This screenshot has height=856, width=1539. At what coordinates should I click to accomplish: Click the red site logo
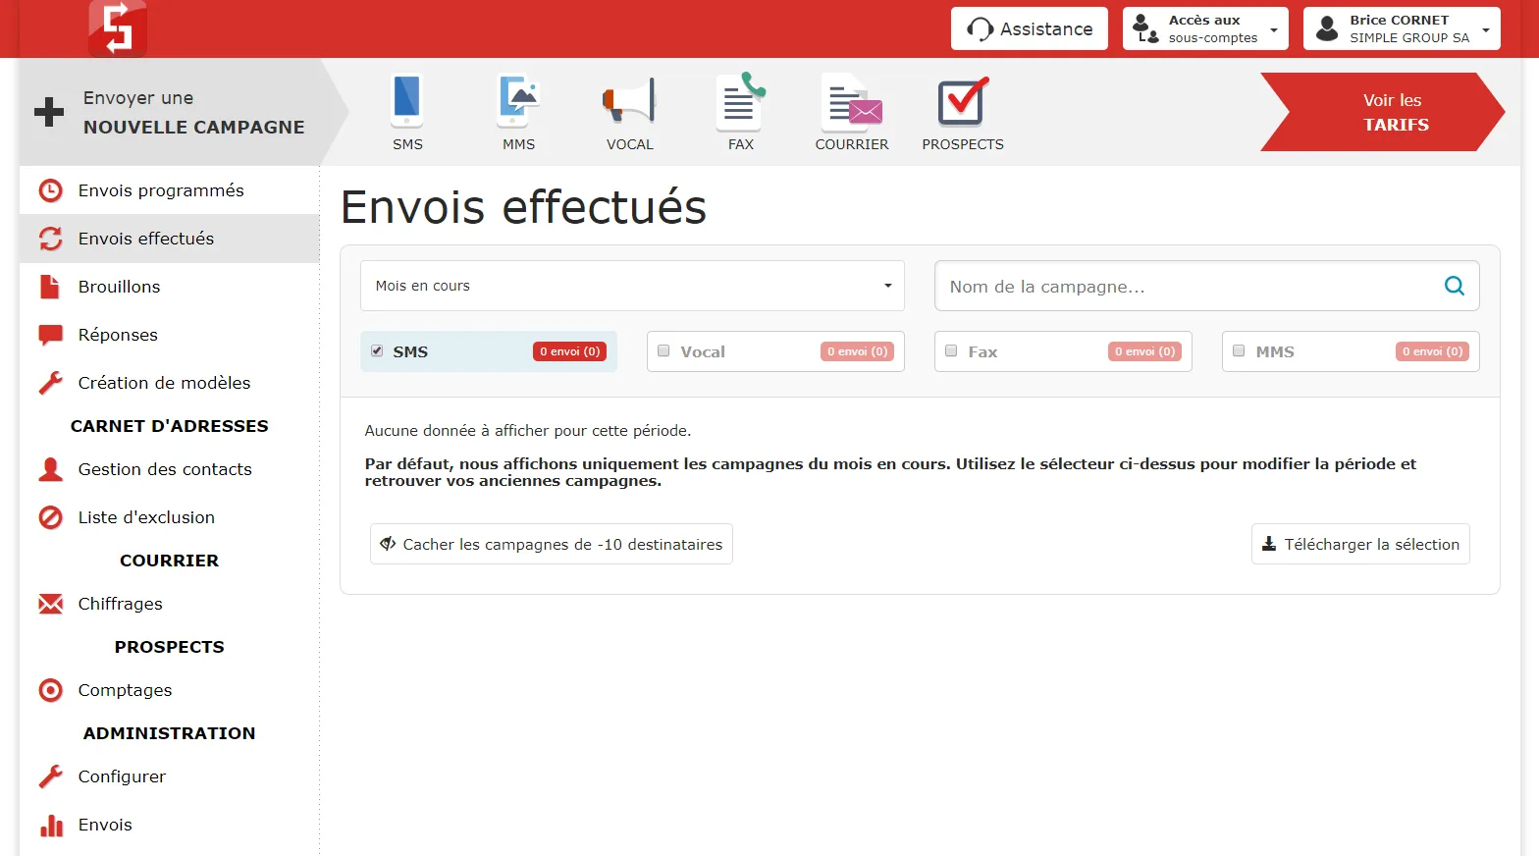coord(118,28)
